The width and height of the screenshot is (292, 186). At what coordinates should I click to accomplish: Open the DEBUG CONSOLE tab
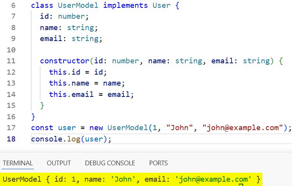[110, 163]
